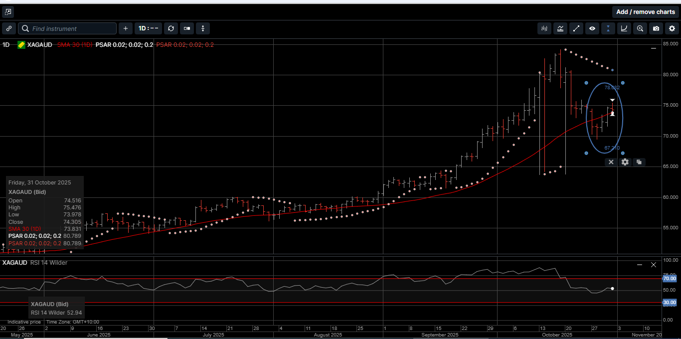Viewport: 681px width, 339px height.
Task: Toggle the blue hourglass crosshair icon
Action: coord(608,28)
